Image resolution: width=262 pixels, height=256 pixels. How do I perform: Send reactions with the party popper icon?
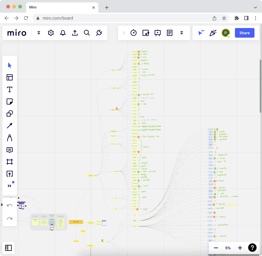[213, 33]
